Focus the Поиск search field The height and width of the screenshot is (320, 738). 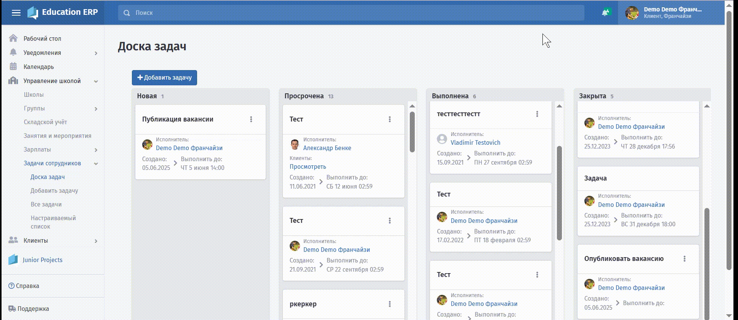coord(351,13)
